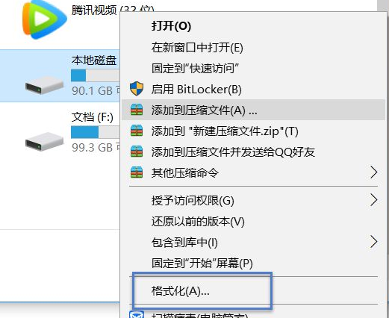
Task: Select the local disk drive icon
Action: (44, 85)
